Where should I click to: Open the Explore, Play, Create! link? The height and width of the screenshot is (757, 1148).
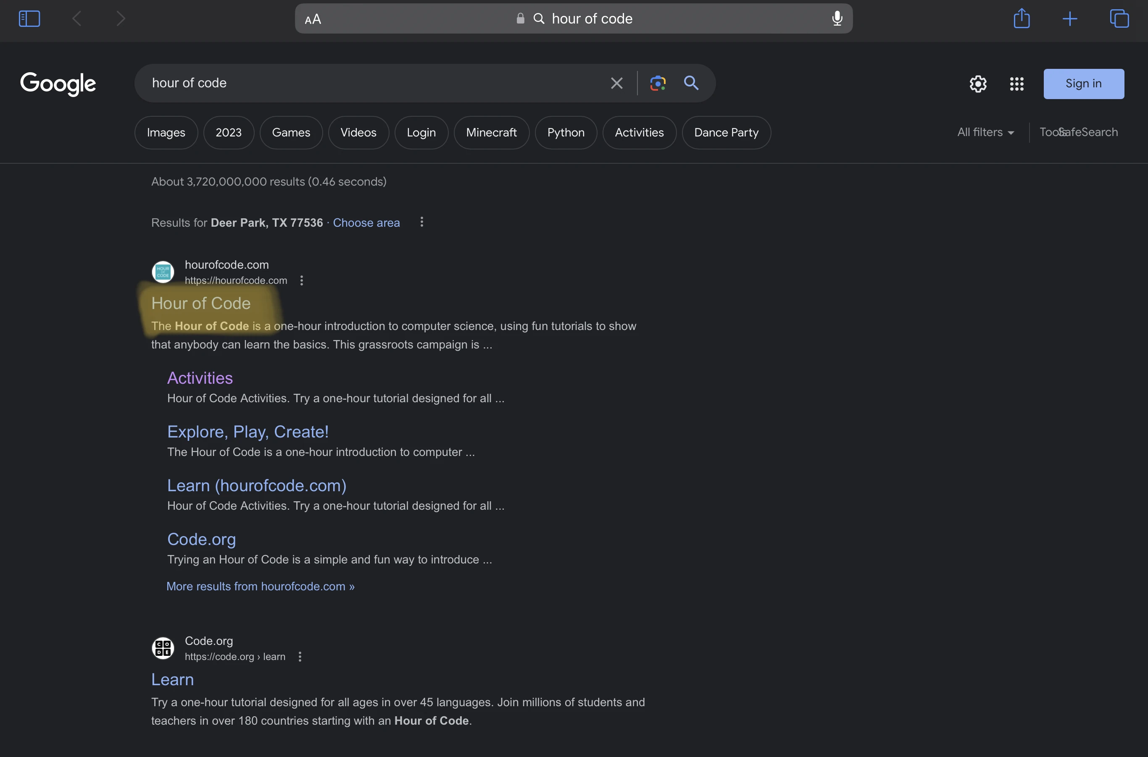click(x=248, y=432)
